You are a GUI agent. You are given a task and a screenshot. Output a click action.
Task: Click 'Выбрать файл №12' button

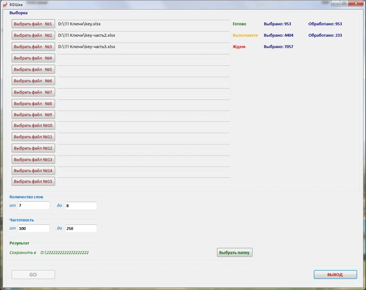coord(33,148)
